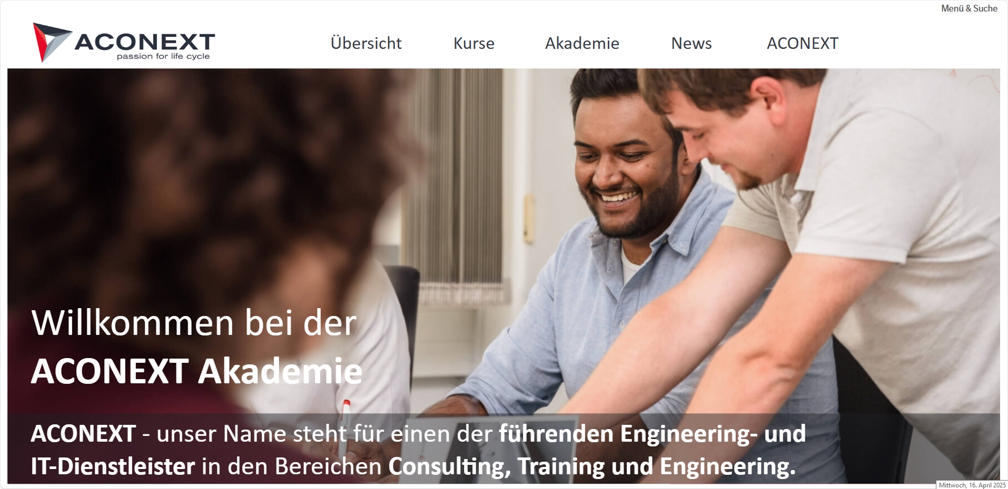
Task: Click the "Willkommen bei der" heading
Action: click(194, 322)
